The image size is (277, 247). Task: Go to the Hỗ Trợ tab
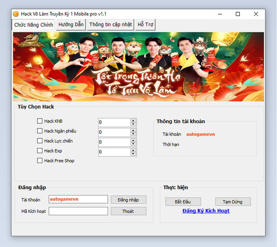(x=145, y=25)
